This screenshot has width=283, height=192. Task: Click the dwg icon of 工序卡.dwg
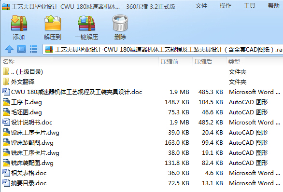[6, 102]
